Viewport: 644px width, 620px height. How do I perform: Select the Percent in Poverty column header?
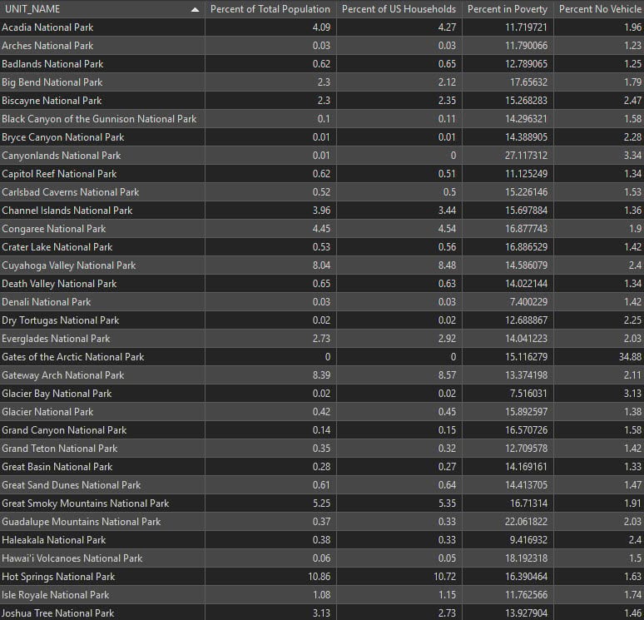tap(508, 9)
